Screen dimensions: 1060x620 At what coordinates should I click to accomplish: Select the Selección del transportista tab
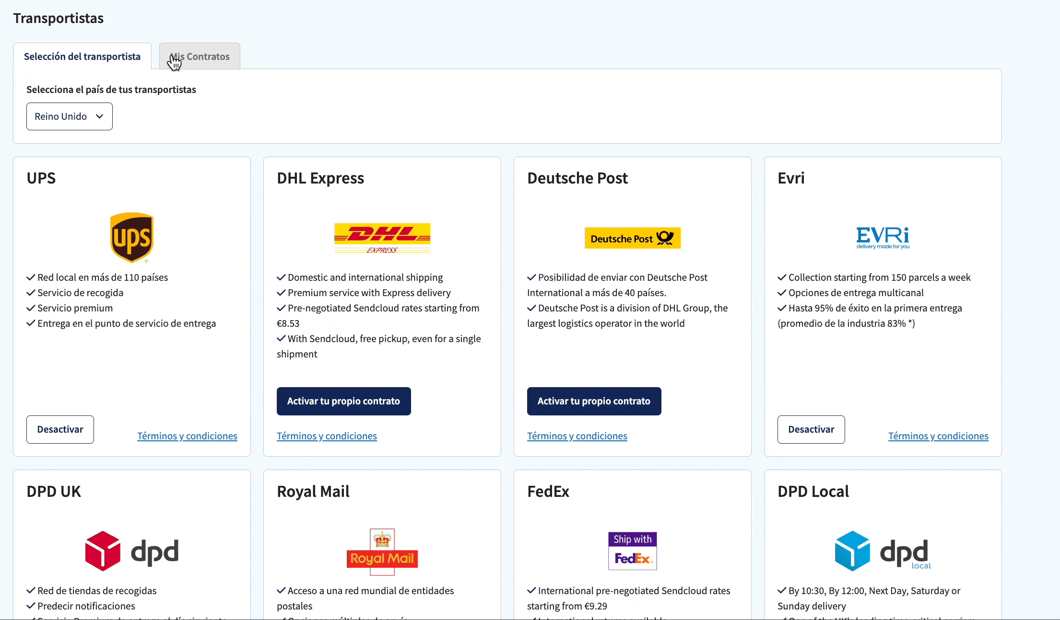[82, 57]
